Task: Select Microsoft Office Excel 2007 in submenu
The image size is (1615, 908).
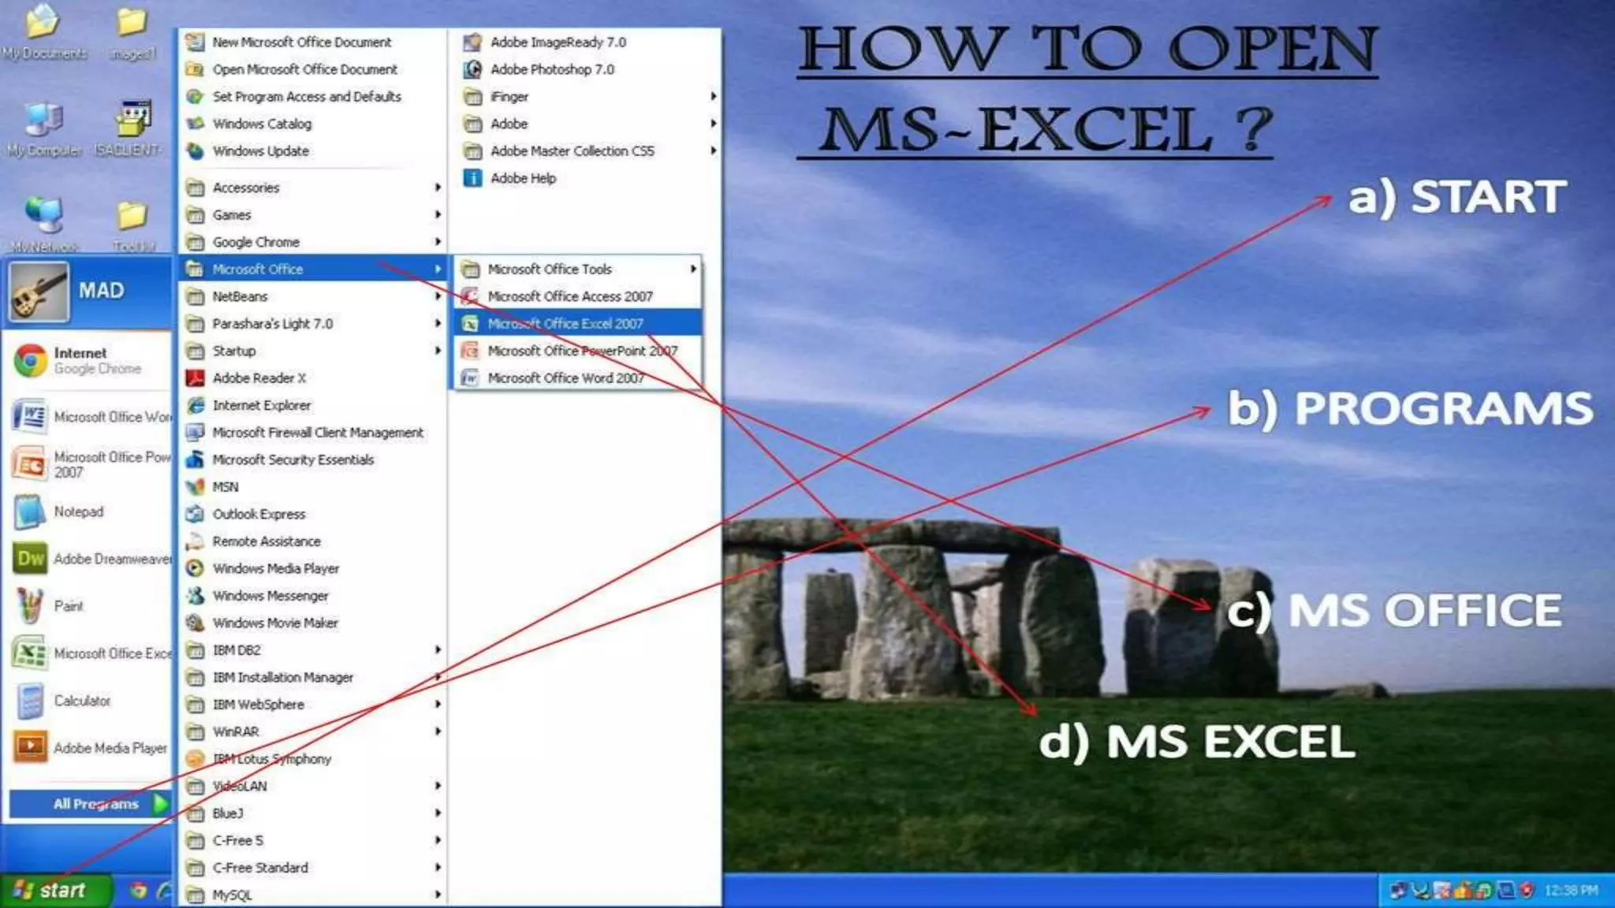Action: [565, 324]
